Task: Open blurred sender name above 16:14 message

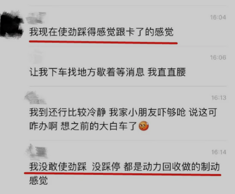Action: [x=37, y=152]
